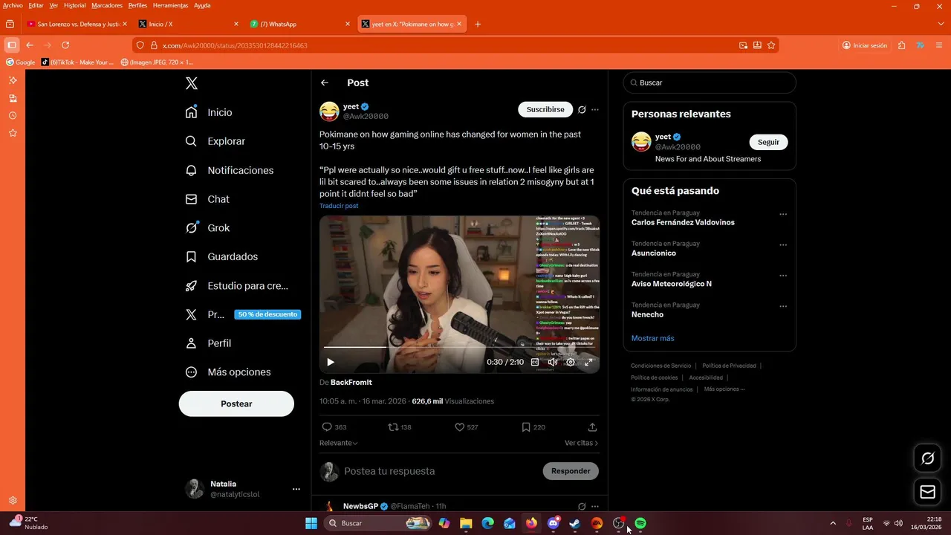Screen dimensions: 951x535
Task: Switch to San Lorenzo vs. Defensa tab
Action: coord(77,24)
